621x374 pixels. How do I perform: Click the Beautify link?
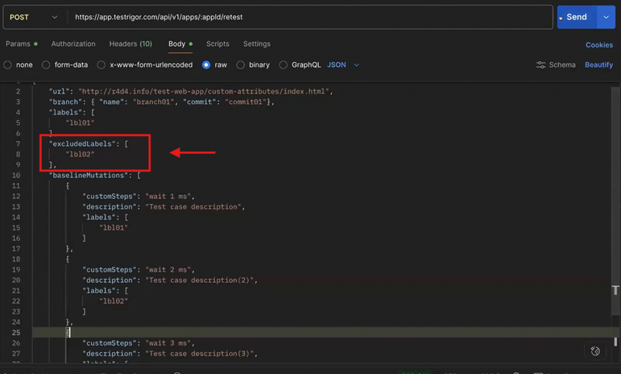599,65
